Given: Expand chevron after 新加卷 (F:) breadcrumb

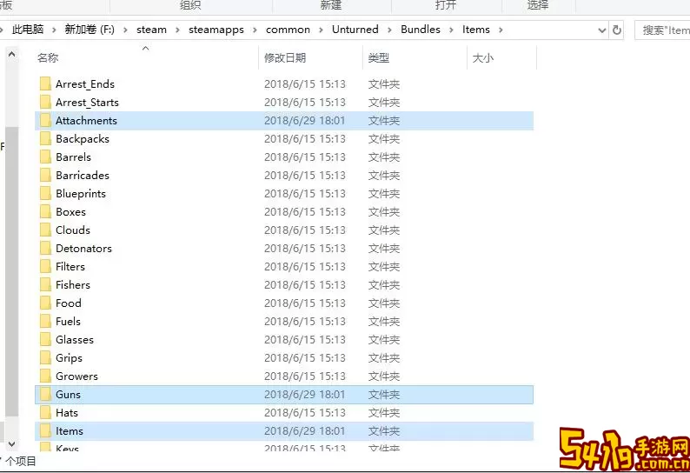Looking at the screenshot, I should coord(125,30).
